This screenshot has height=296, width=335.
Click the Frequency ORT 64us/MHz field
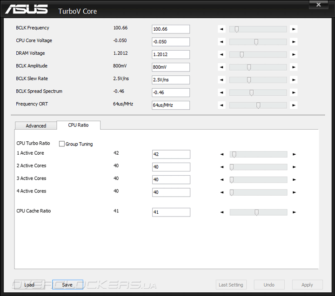171,105
